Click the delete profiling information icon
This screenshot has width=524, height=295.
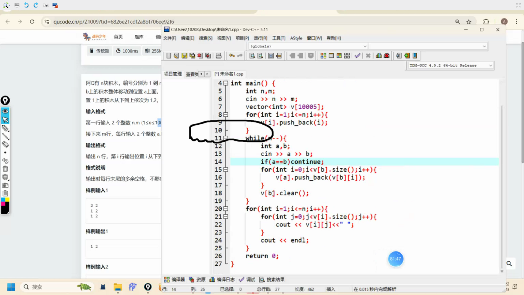point(386,56)
